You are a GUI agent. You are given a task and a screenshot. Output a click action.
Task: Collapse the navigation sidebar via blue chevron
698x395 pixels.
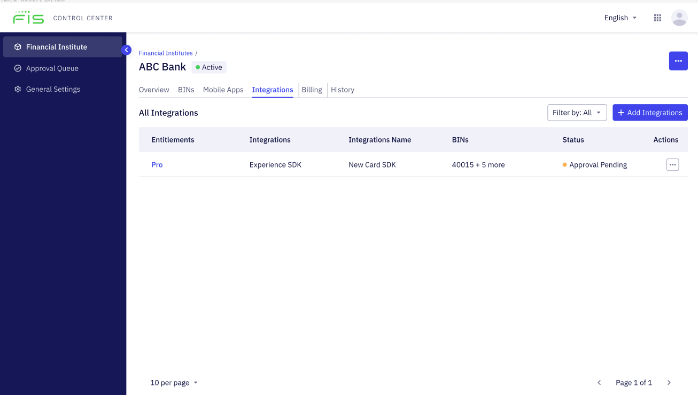click(126, 50)
